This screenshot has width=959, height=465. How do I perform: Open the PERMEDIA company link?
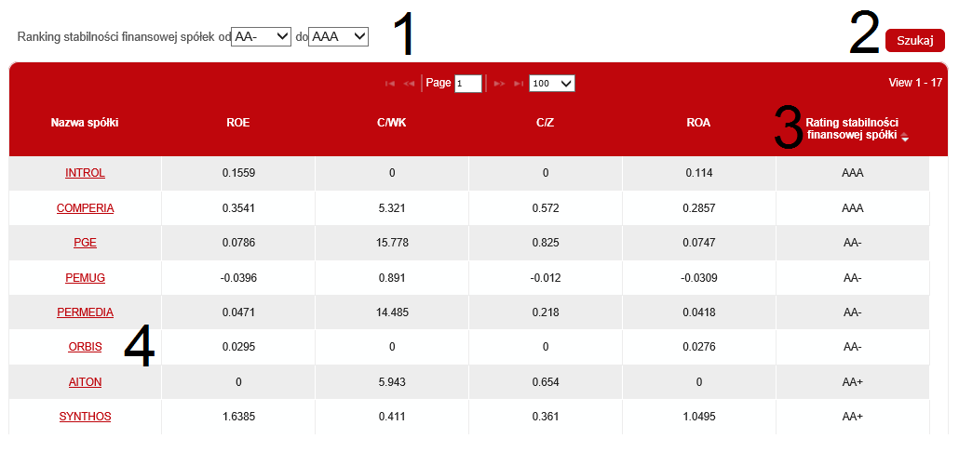point(85,312)
